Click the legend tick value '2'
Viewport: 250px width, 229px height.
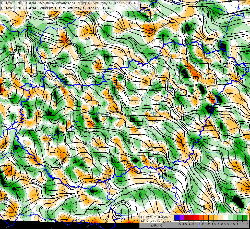pos(247,224)
